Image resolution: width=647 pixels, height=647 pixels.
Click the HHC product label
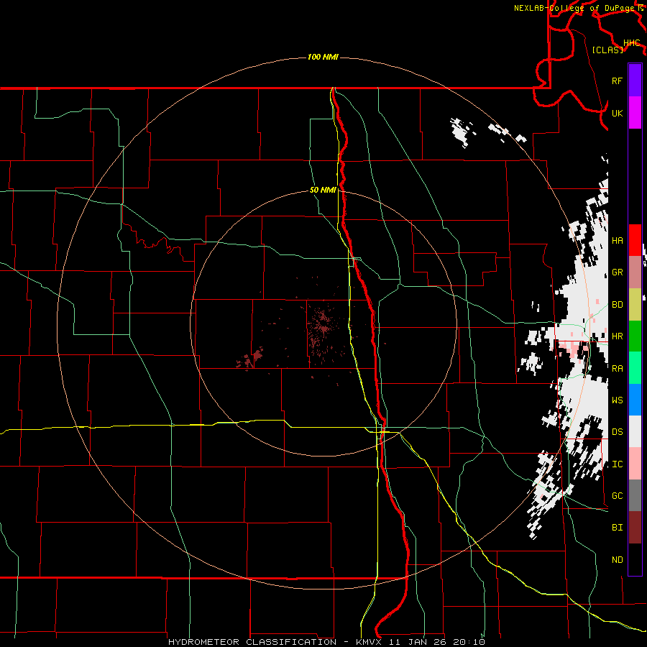[632, 43]
